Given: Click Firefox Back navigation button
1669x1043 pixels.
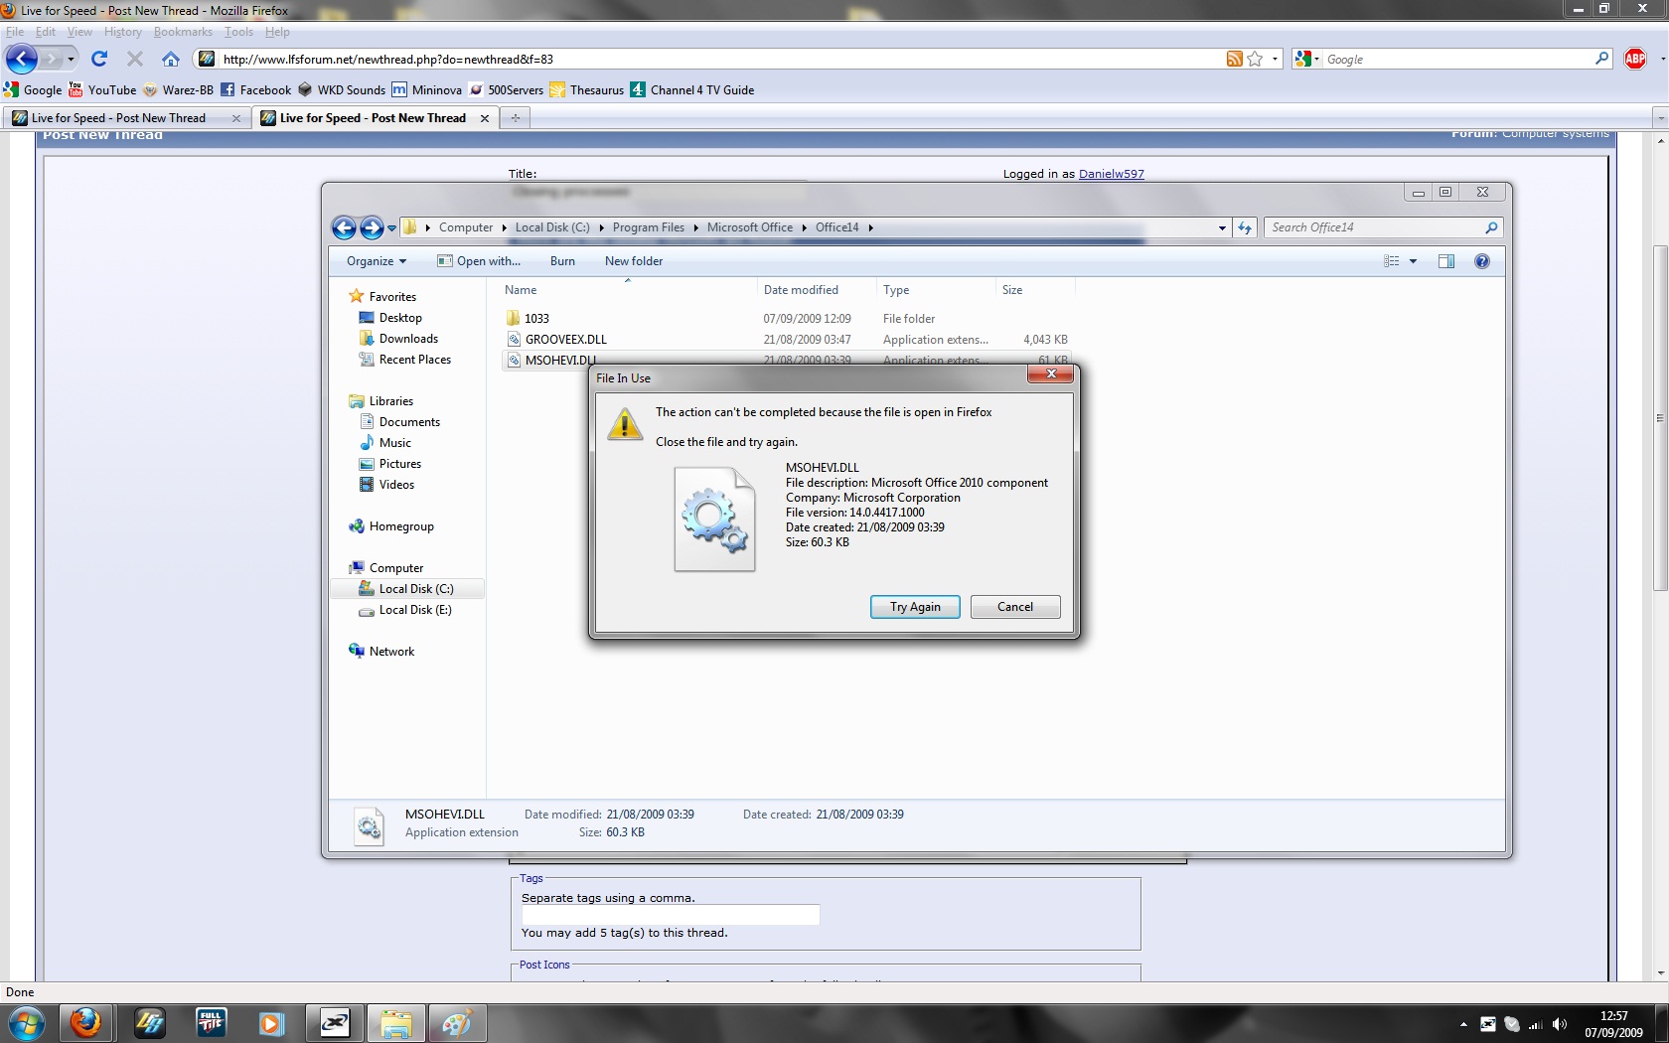Looking at the screenshot, I should (x=22, y=59).
